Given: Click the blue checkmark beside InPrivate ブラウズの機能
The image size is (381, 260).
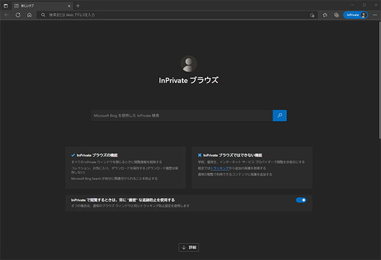Looking at the screenshot, I should pyautogui.click(x=73, y=156).
